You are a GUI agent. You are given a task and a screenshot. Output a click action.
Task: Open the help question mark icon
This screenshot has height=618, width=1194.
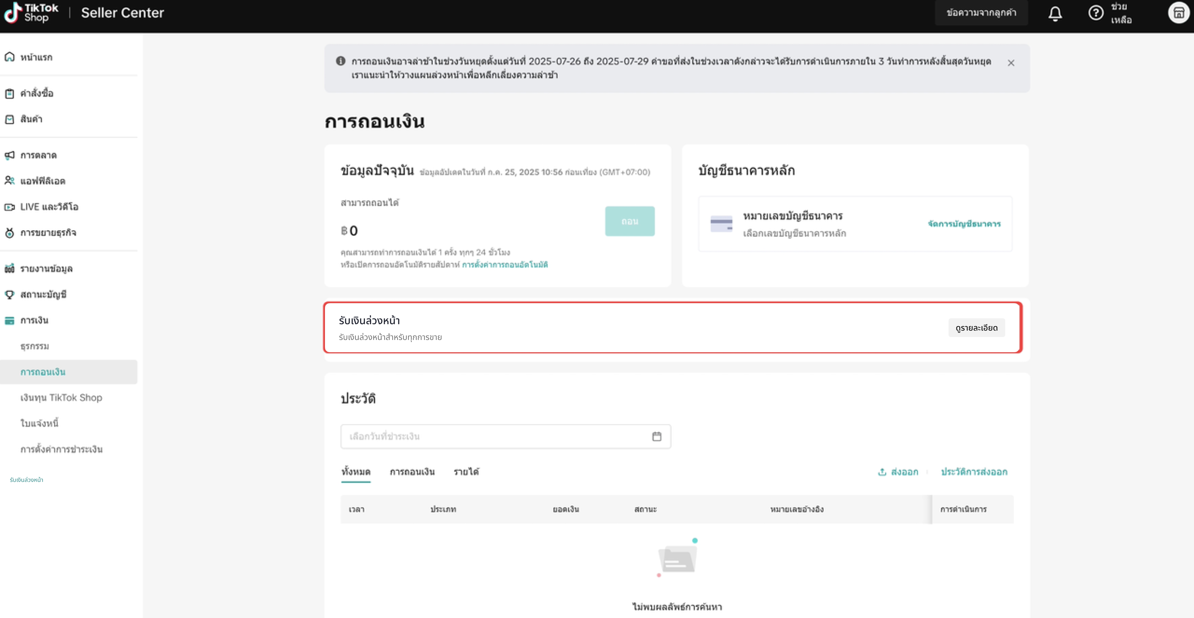tap(1095, 13)
